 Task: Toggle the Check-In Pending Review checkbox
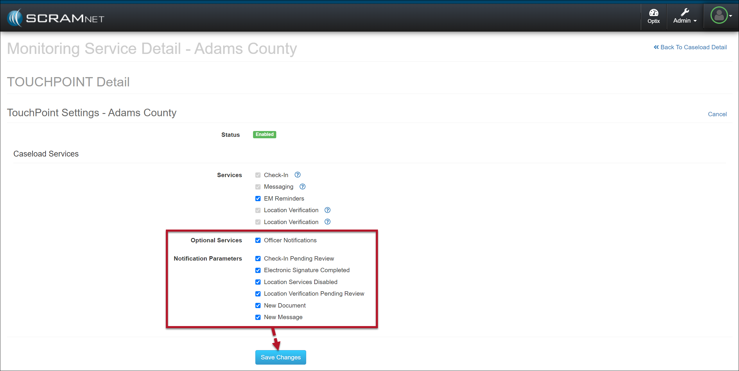point(258,259)
